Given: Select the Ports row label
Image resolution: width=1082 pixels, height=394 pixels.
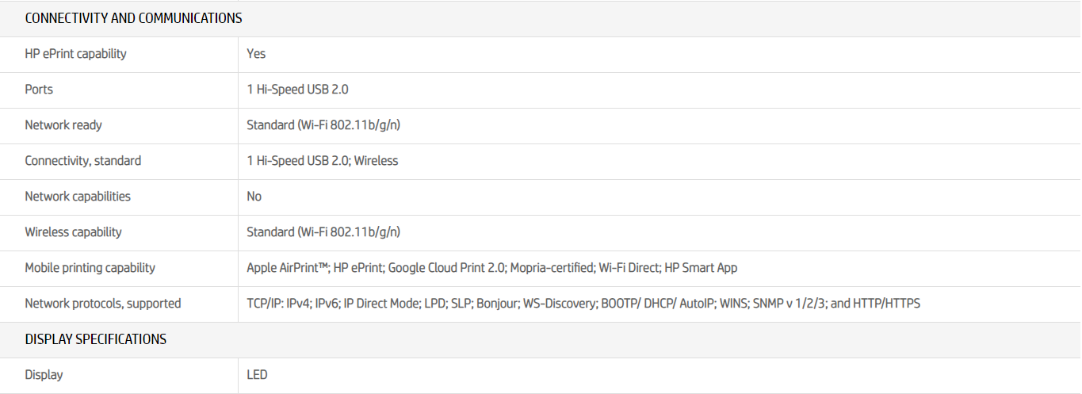Looking at the screenshot, I should (x=39, y=90).
